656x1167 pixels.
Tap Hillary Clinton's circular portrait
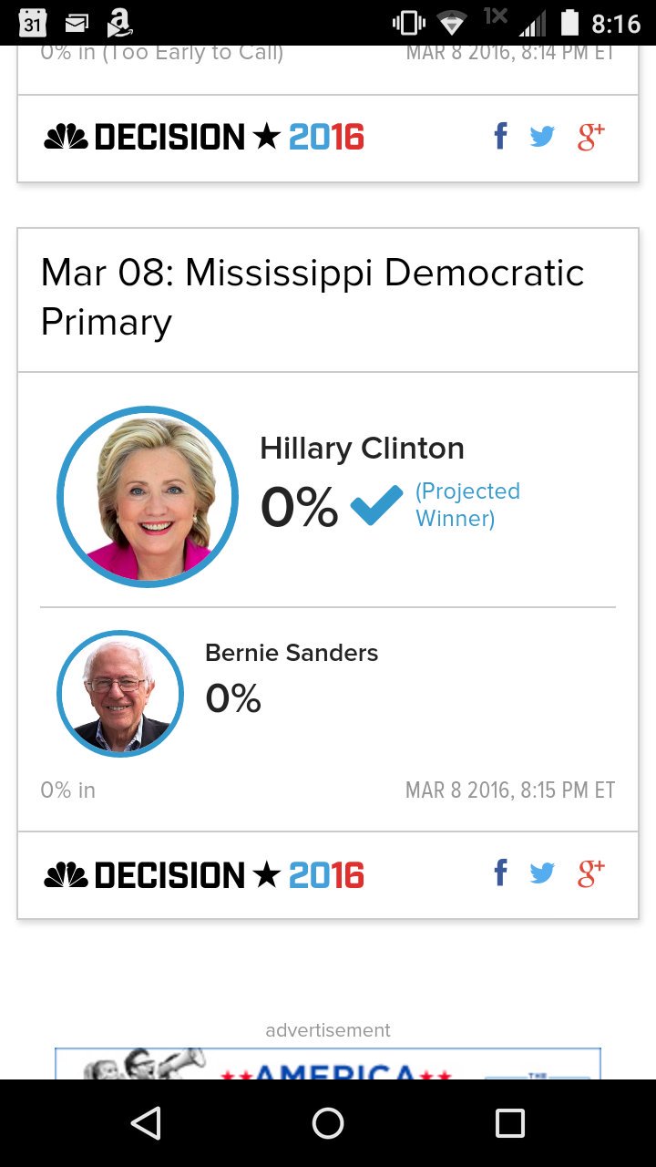click(x=148, y=497)
